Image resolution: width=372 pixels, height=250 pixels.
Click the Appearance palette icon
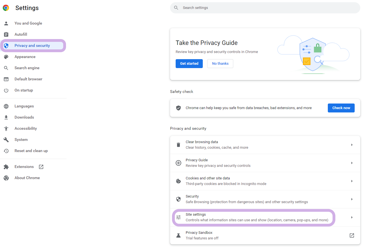6,57
